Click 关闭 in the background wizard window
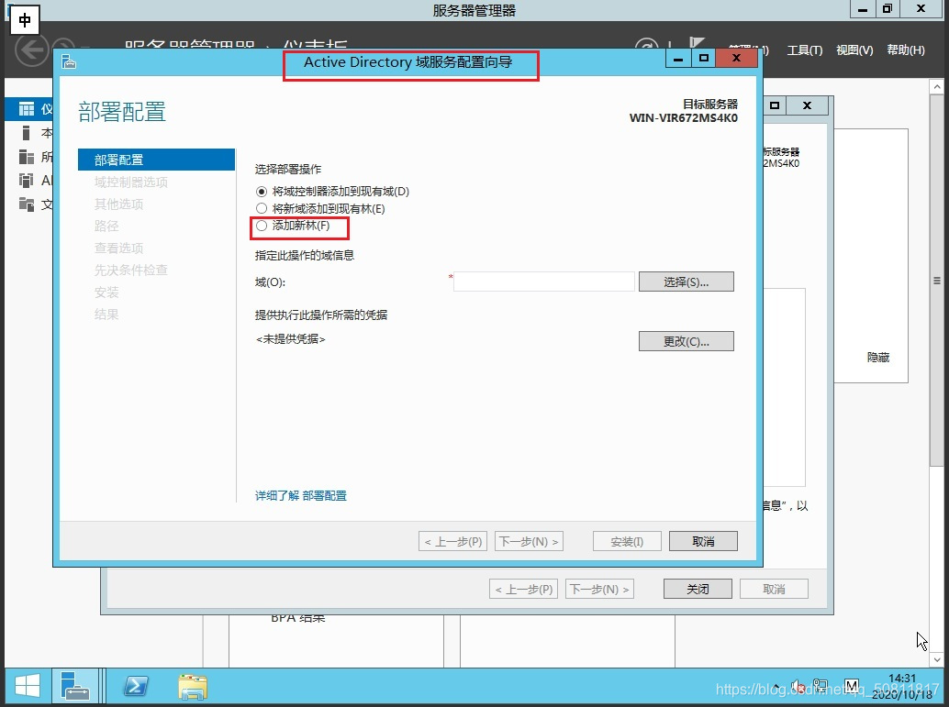949x707 pixels. 698,589
